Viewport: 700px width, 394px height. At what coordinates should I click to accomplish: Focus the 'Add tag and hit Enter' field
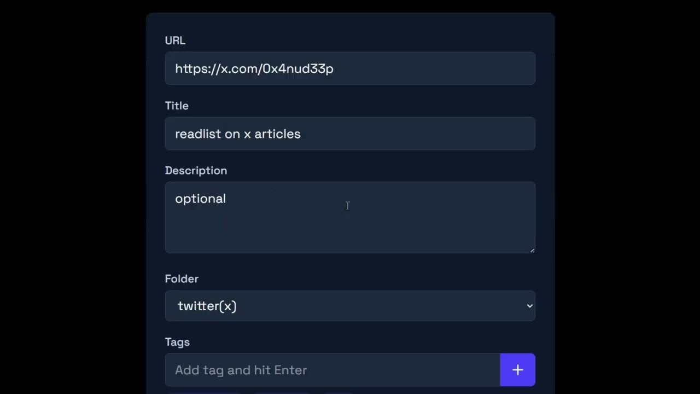pos(332,370)
